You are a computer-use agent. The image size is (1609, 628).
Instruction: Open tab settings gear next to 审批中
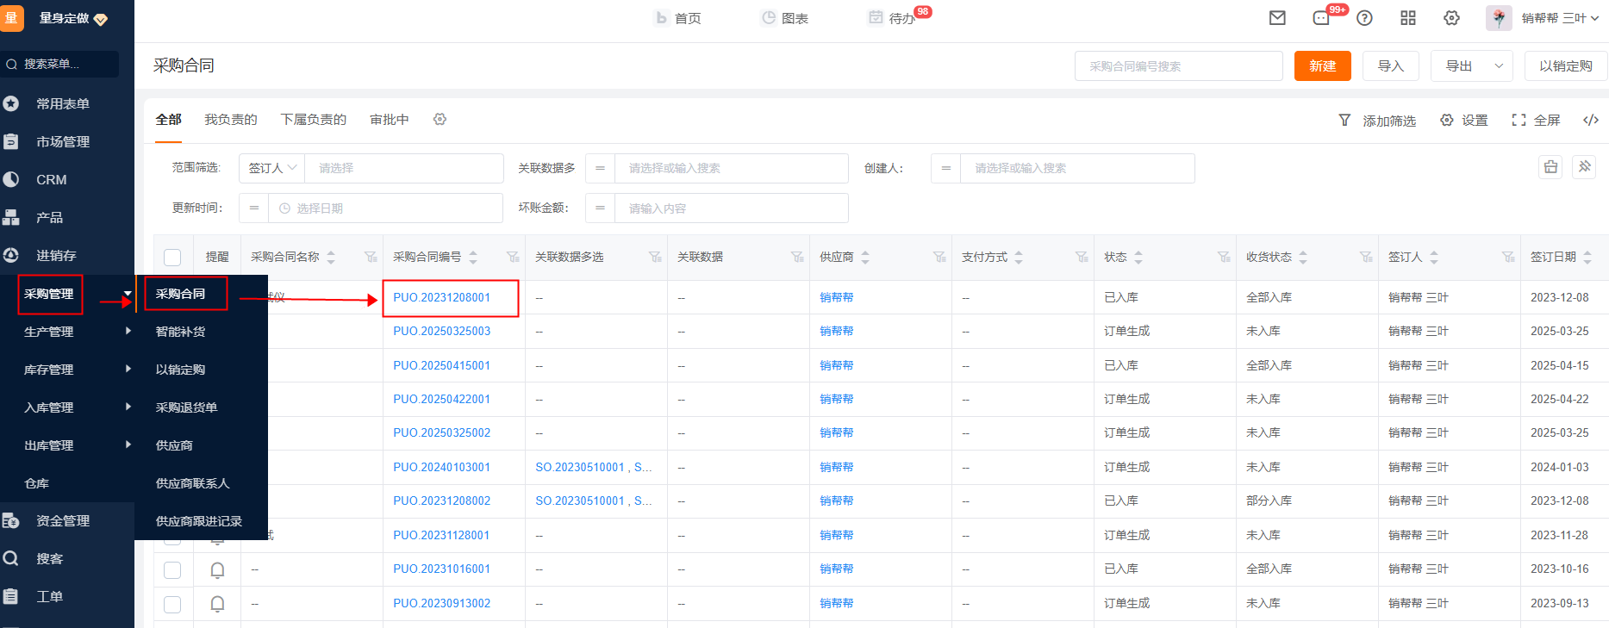[440, 120]
